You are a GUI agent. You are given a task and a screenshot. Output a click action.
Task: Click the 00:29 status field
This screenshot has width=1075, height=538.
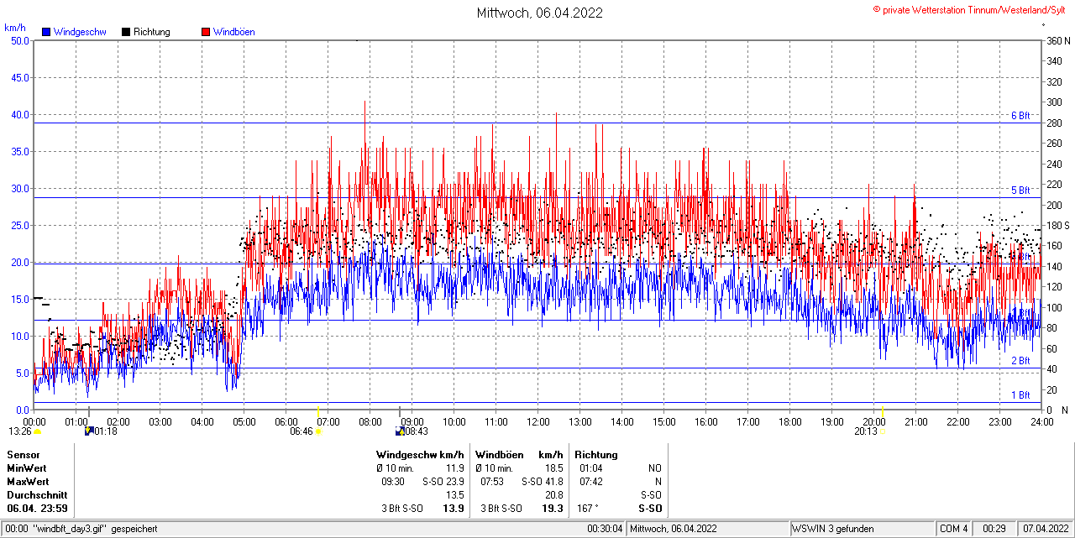click(x=995, y=529)
